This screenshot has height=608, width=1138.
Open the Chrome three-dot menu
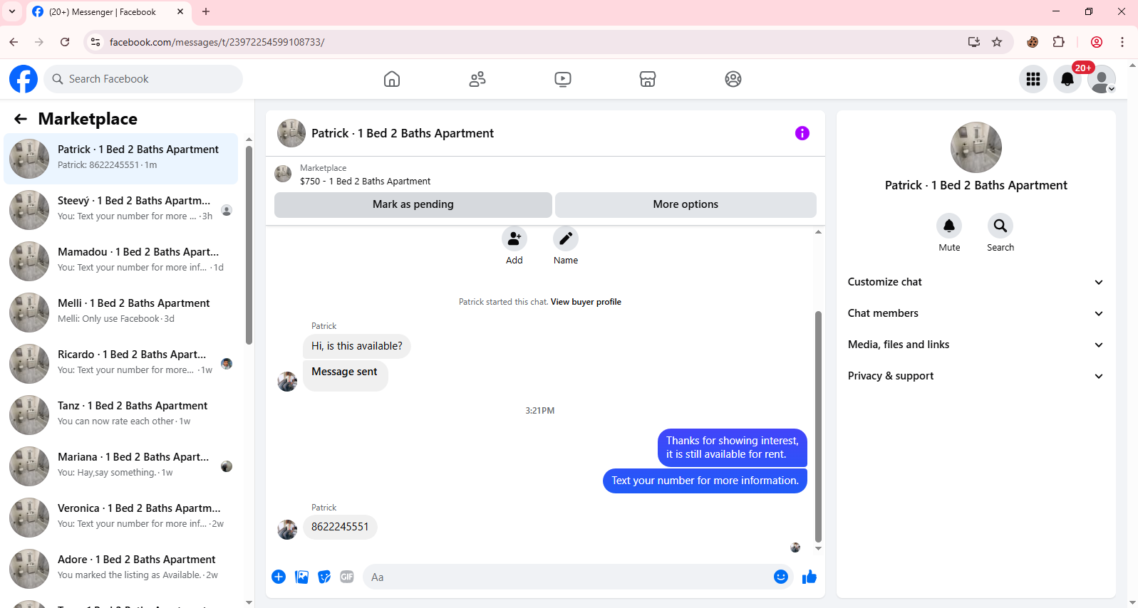click(x=1122, y=42)
